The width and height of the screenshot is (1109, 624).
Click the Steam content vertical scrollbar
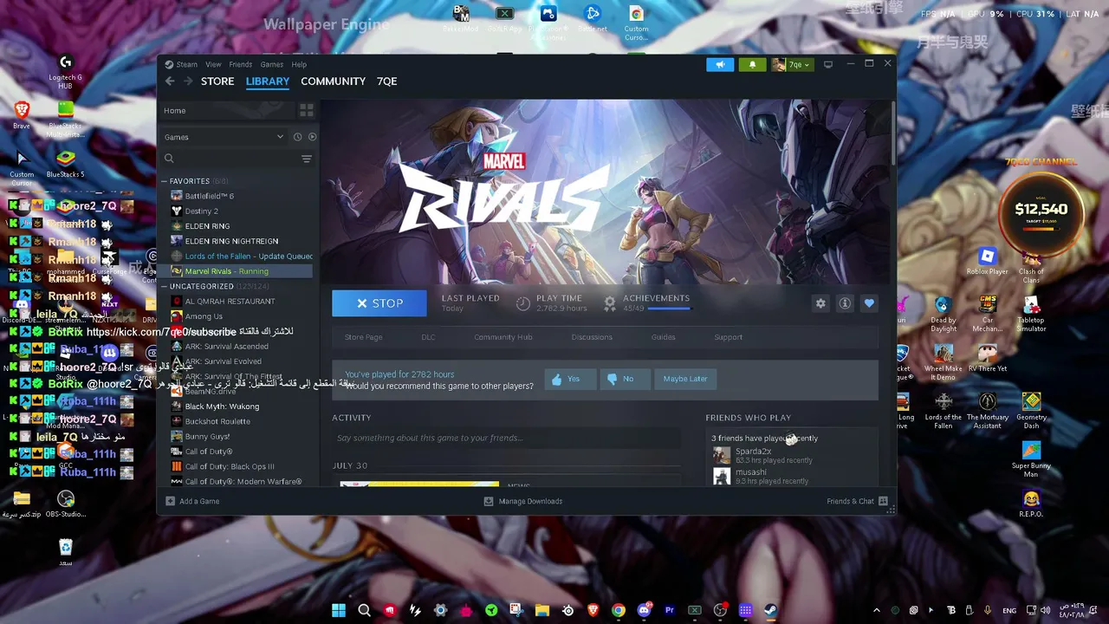892,134
